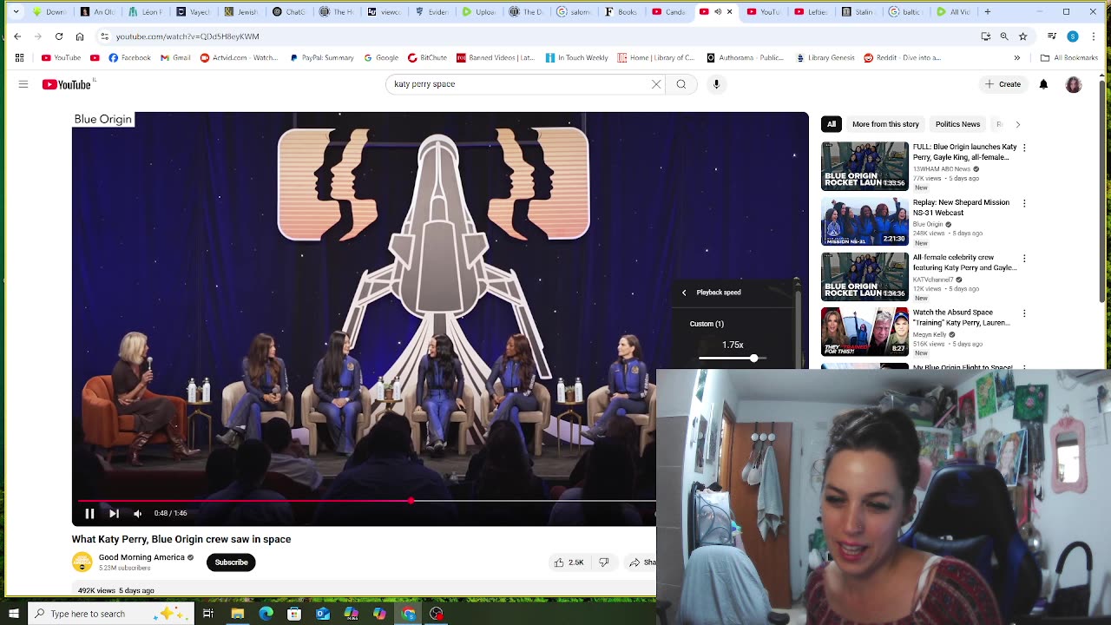Open options for FULL: Blue Origin video
The height and width of the screenshot is (625, 1111).
pos(1024,148)
